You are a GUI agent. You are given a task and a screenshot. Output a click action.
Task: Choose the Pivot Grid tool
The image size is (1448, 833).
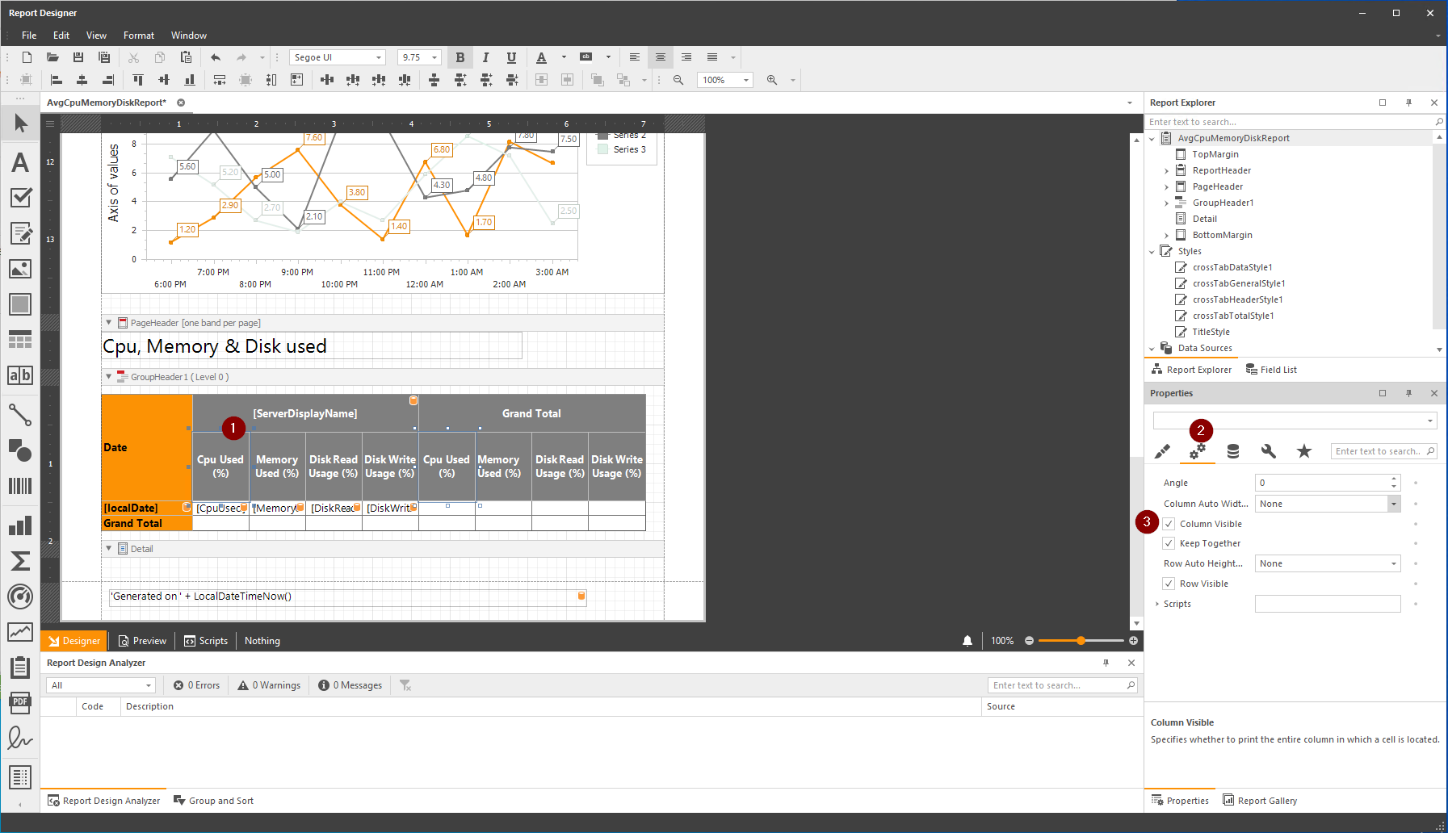(x=20, y=777)
